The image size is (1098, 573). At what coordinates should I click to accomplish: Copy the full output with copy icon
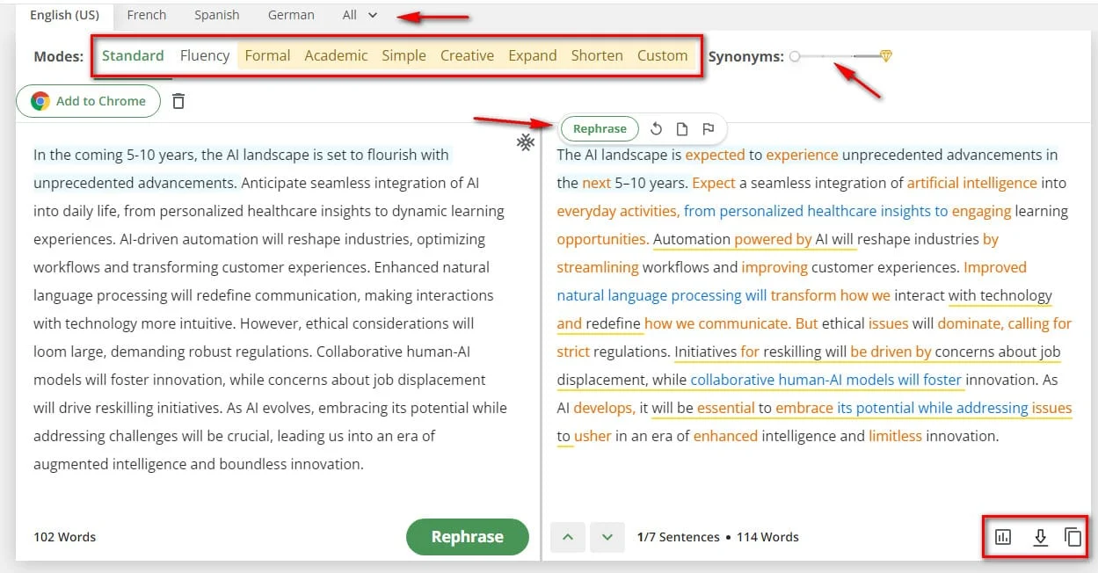tap(1073, 537)
